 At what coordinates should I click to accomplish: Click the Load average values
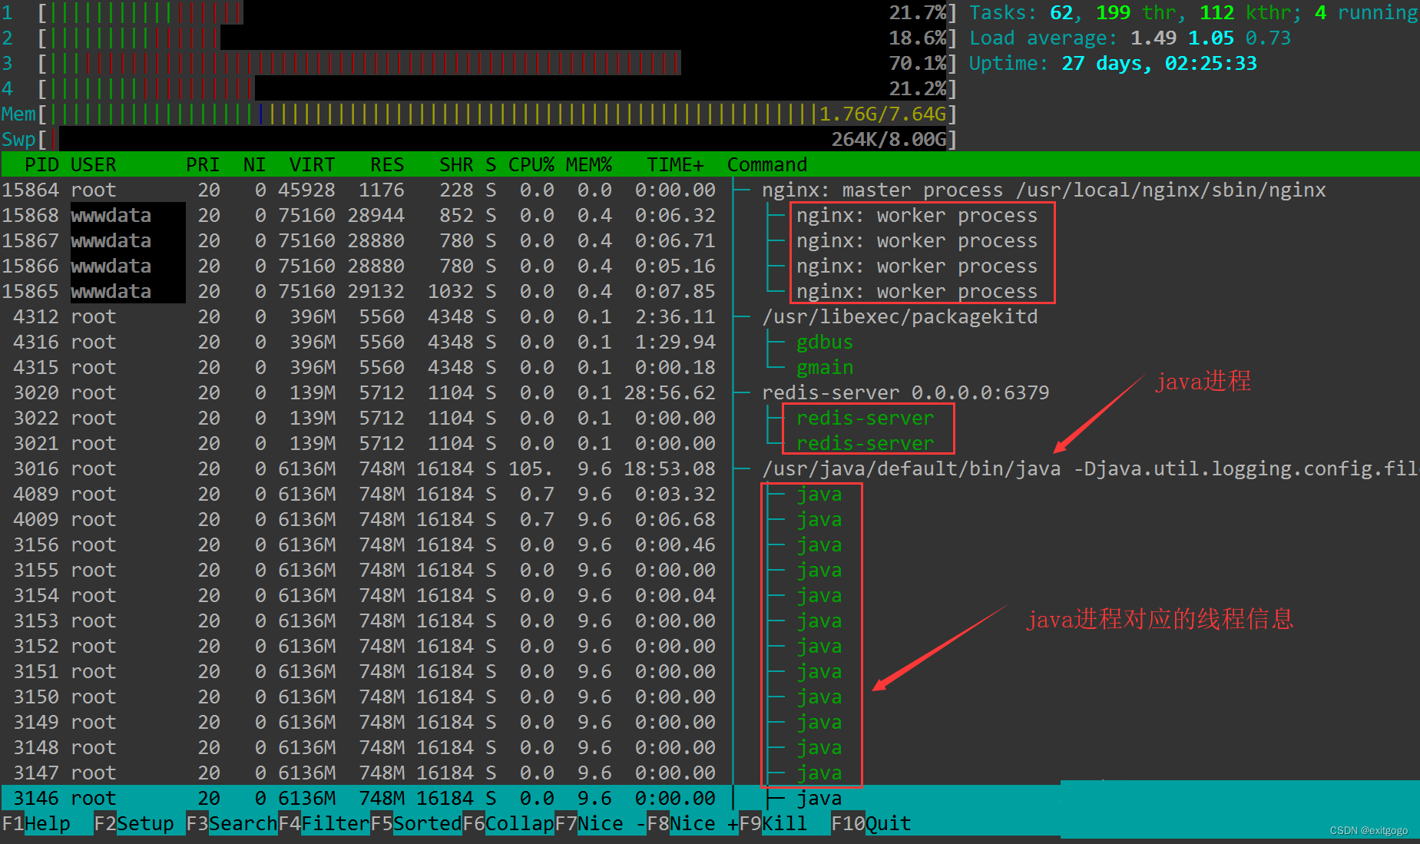point(1211,38)
